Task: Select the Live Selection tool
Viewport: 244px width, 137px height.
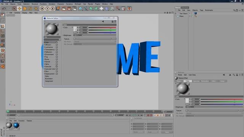Action: tap(14, 8)
